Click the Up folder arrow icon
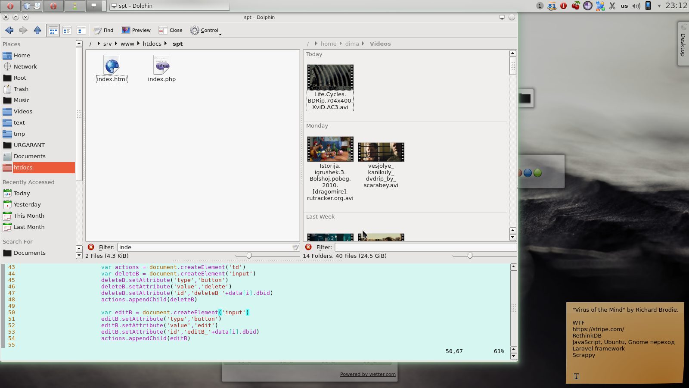This screenshot has width=689, height=388. point(37,30)
